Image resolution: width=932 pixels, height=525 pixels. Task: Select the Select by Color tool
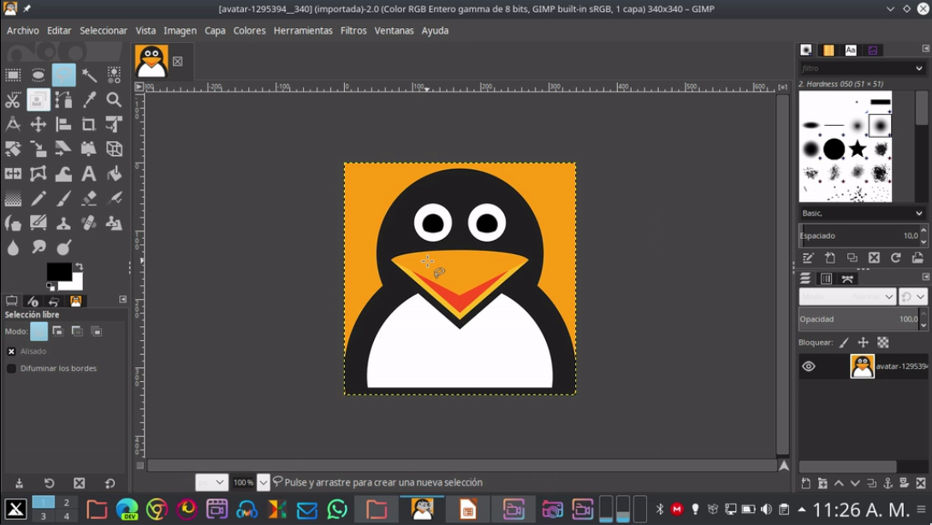(x=114, y=75)
